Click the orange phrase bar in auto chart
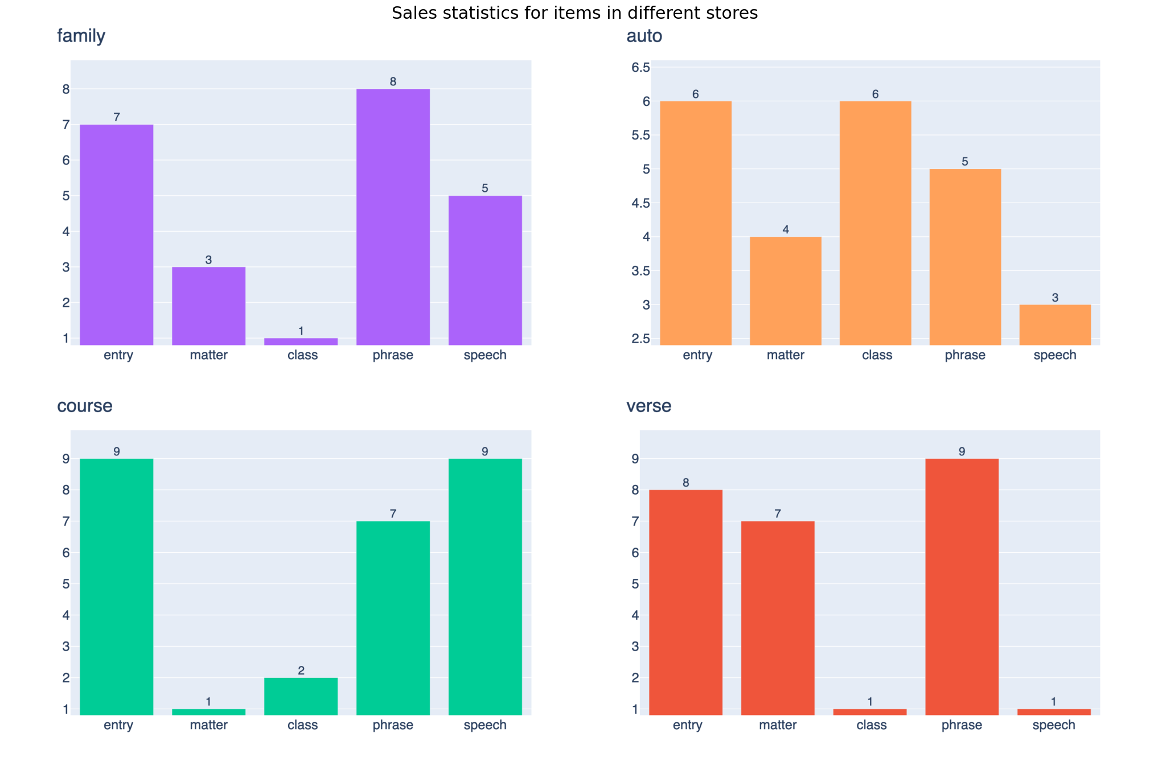 tap(965, 257)
